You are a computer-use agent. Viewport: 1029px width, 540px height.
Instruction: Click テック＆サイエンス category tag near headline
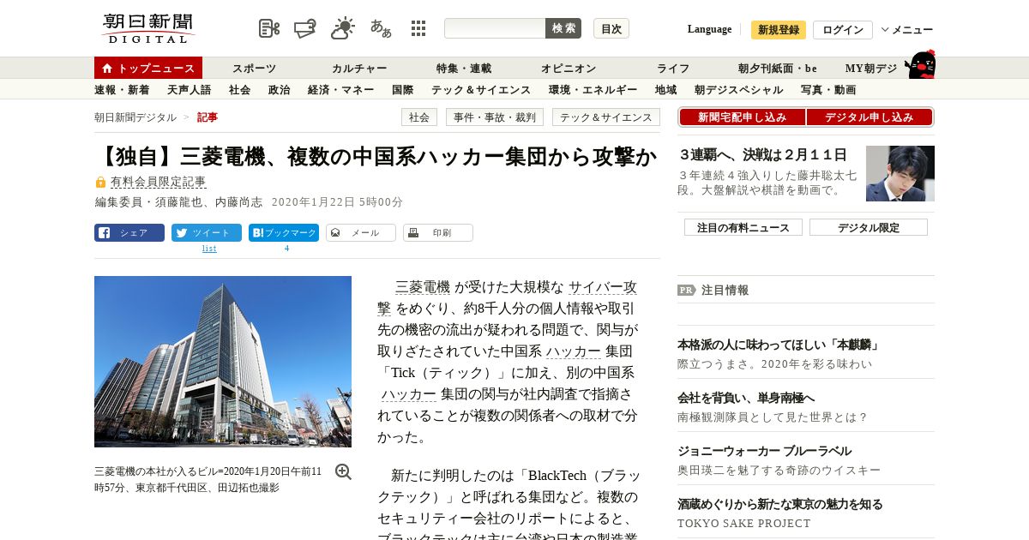(x=606, y=117)
